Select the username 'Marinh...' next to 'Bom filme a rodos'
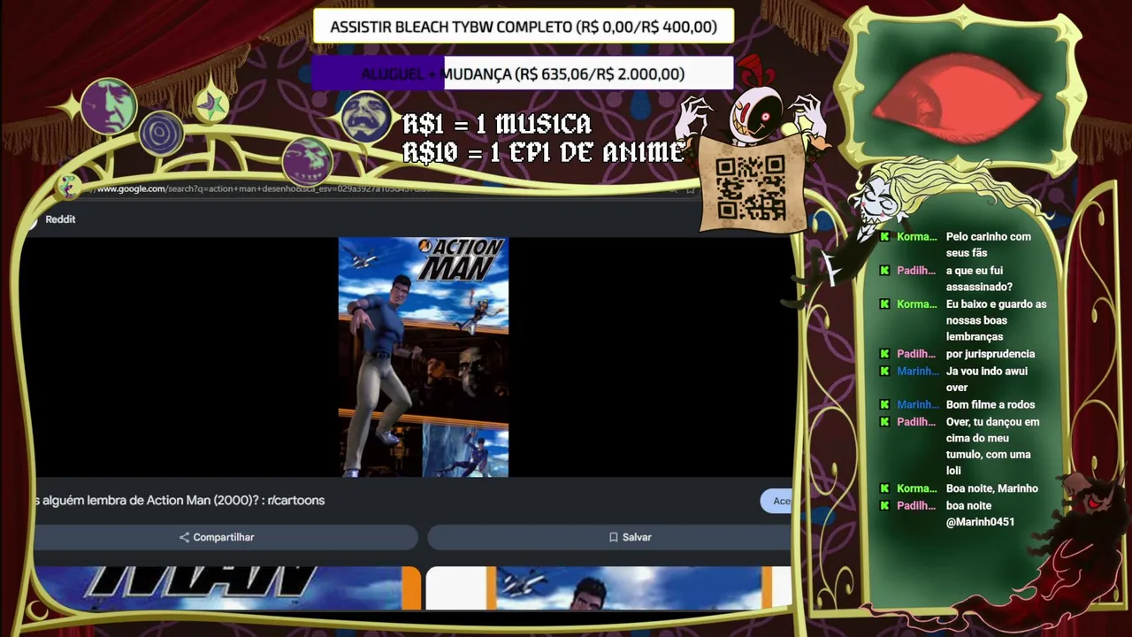This screenshot has height=637, width=1132. click(x=918, y=405)
